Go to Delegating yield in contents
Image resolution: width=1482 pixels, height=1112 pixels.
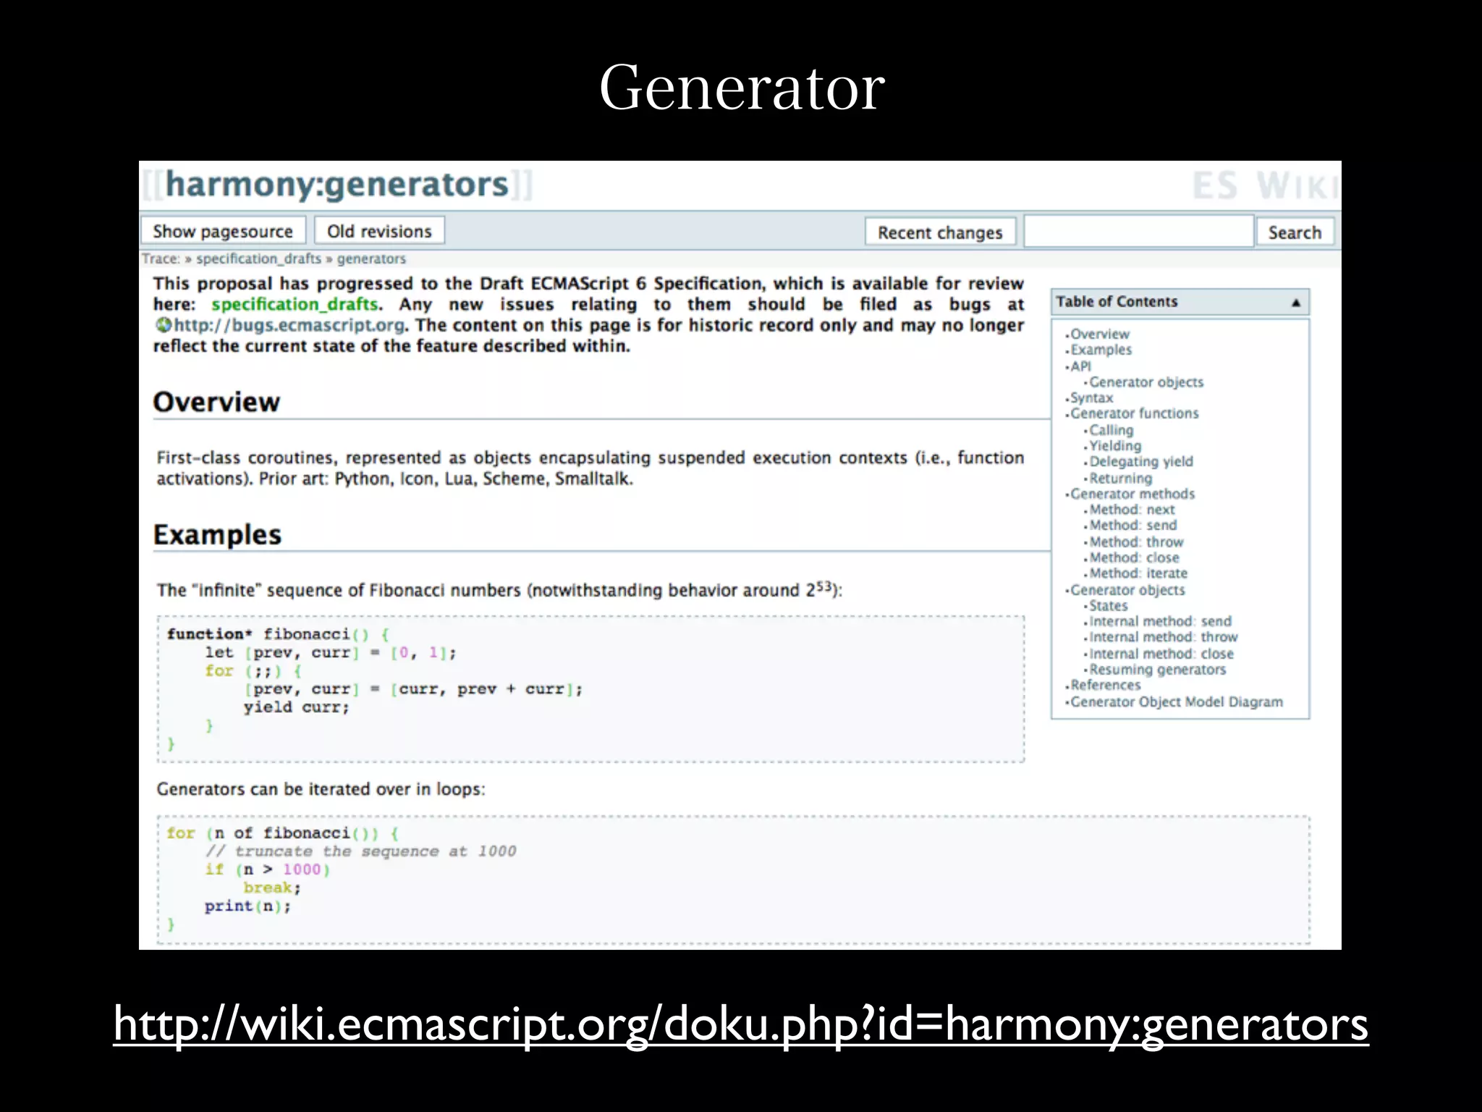click(x=1141, y=462)
